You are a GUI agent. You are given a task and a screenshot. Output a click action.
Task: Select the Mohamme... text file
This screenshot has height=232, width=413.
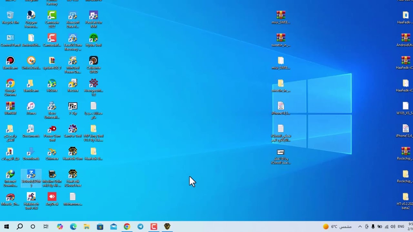click(x=73, y=199)
